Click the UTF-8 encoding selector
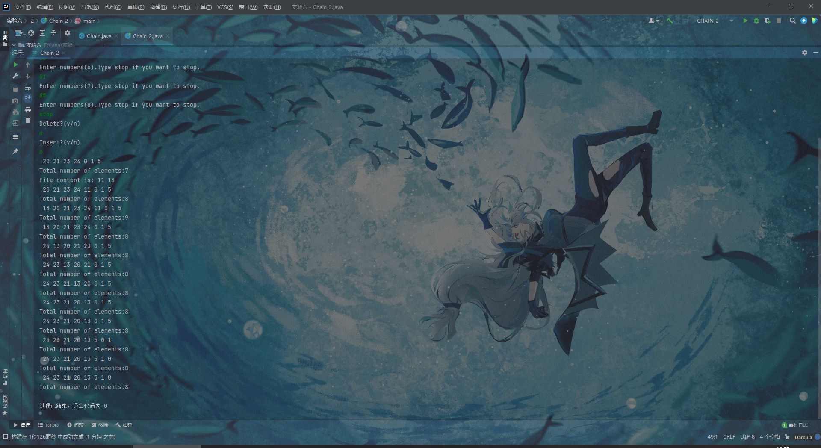Screen dimensions: 821x448 tap(747, 437)
